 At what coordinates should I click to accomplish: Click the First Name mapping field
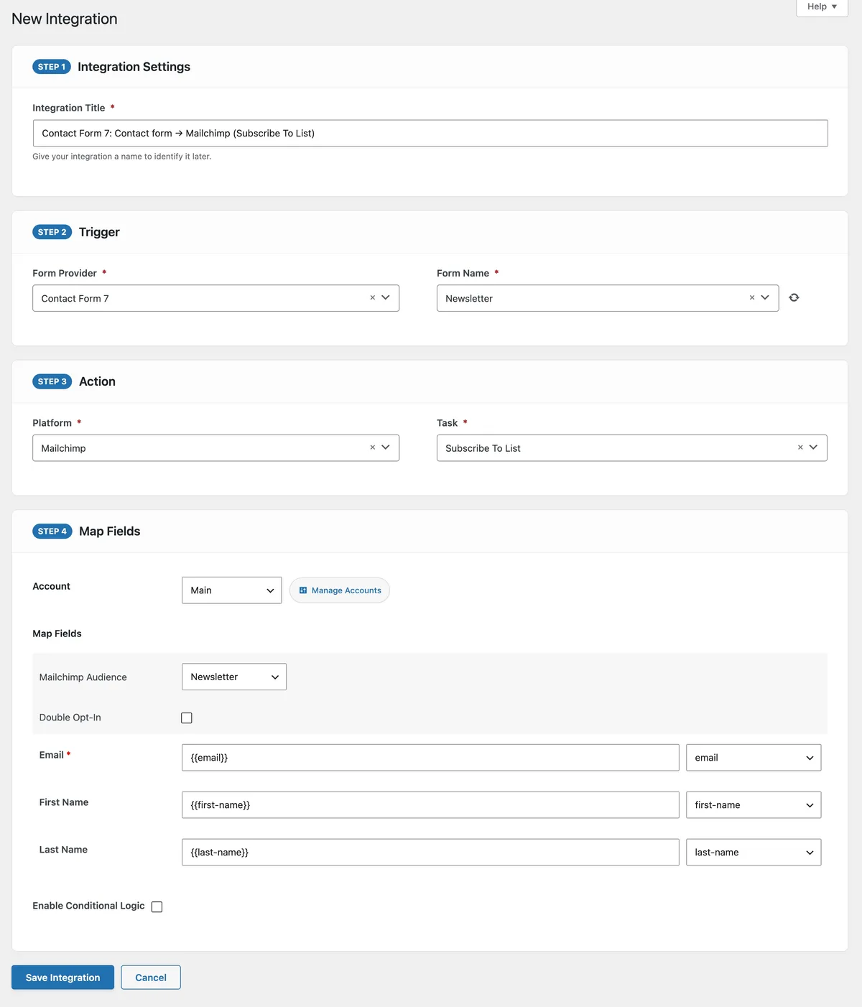click(430, 805)
